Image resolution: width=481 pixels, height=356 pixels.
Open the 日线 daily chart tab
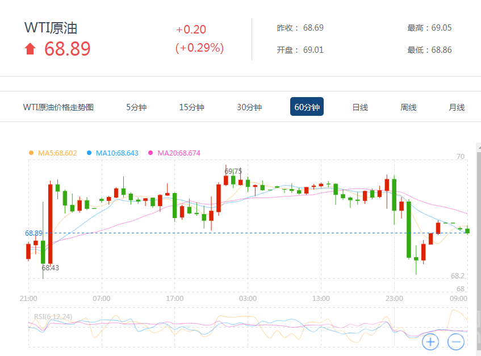[360, 107]
